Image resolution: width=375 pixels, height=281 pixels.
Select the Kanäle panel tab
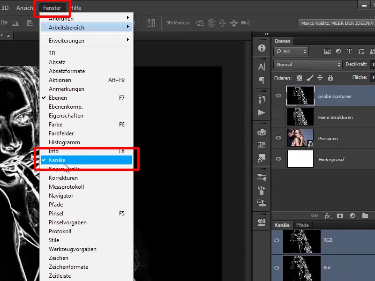282,225
